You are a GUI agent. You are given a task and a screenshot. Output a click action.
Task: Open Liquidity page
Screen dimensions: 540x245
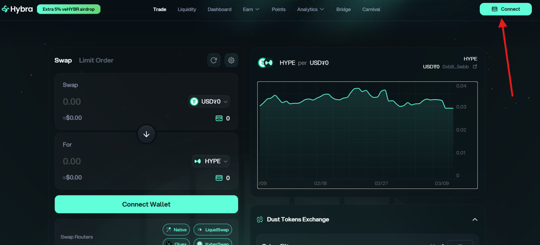187,9
